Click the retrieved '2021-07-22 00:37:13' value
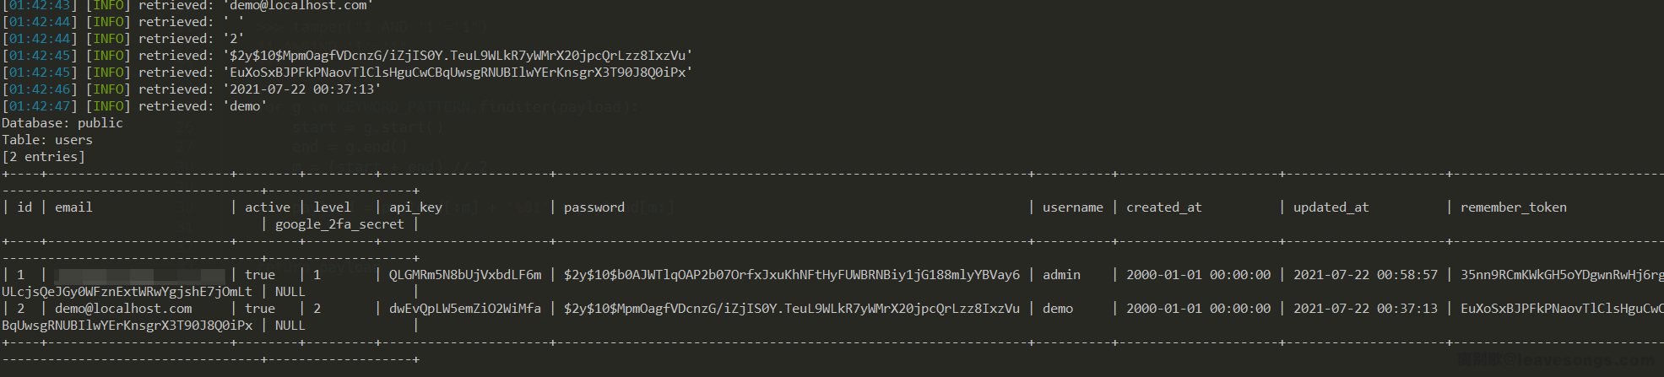The width and height of the screenshot is (1664, 377). (302, 89)
